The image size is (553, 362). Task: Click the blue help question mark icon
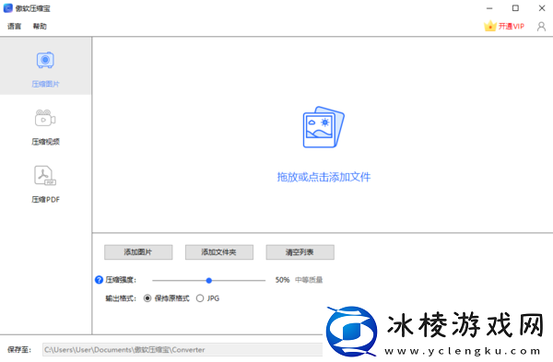pos(99,280)
